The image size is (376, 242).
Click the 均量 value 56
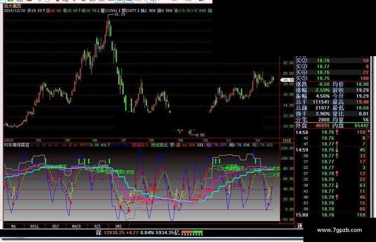tap(366, 120)
